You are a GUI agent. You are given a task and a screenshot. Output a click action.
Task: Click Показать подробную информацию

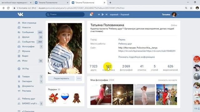point(137,57)
